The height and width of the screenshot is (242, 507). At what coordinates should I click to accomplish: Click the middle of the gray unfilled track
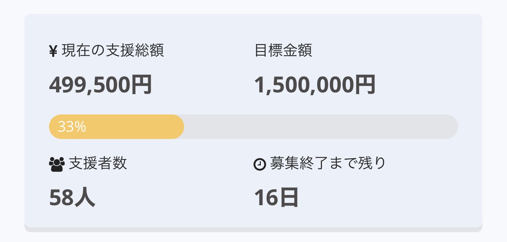[x=320, y=127]
